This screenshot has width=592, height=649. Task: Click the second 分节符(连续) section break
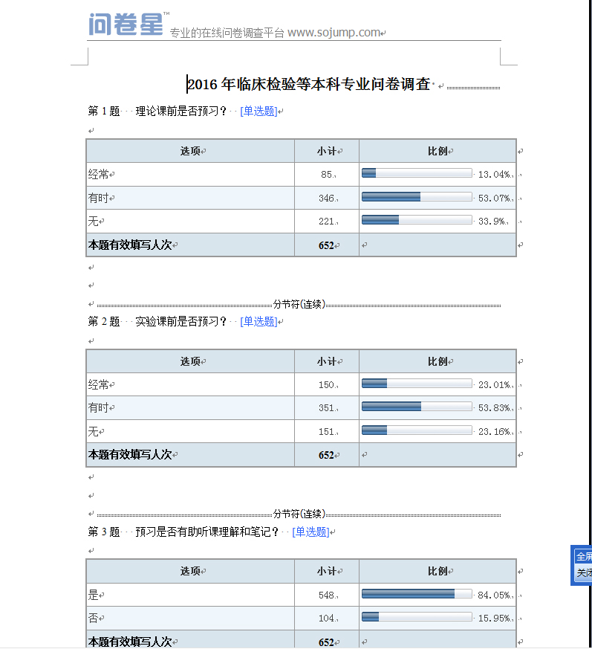[299, 514]
